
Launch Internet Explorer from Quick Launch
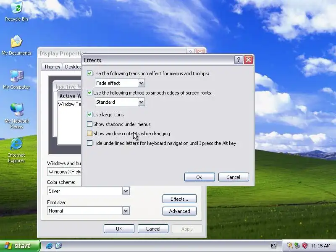pyautogui.click(x=49, y=246)
